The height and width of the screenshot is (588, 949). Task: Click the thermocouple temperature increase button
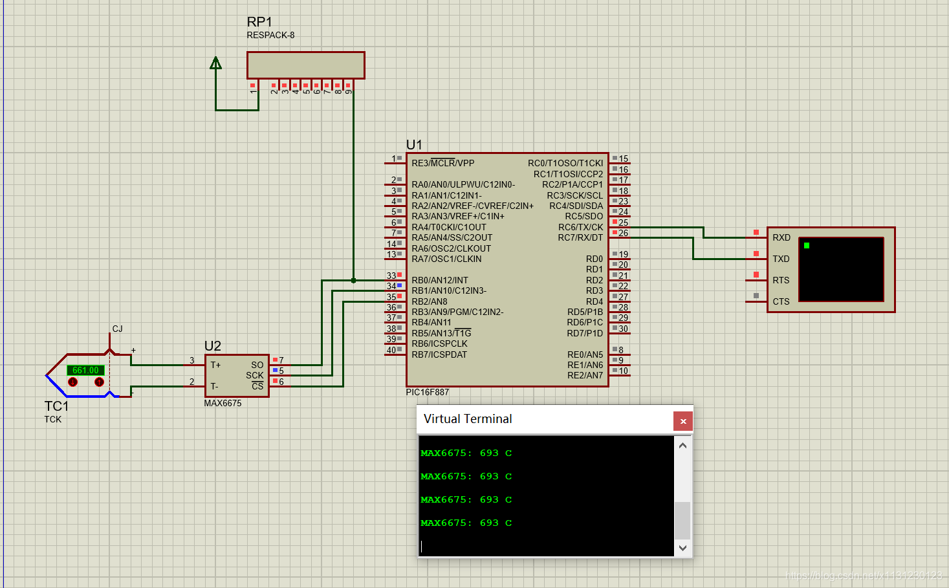point(99,382)
